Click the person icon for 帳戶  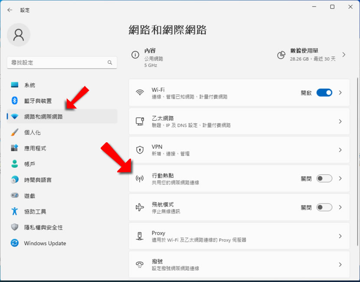[15, 164]
